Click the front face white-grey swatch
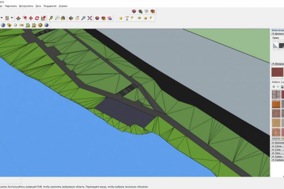 point(276,45)
